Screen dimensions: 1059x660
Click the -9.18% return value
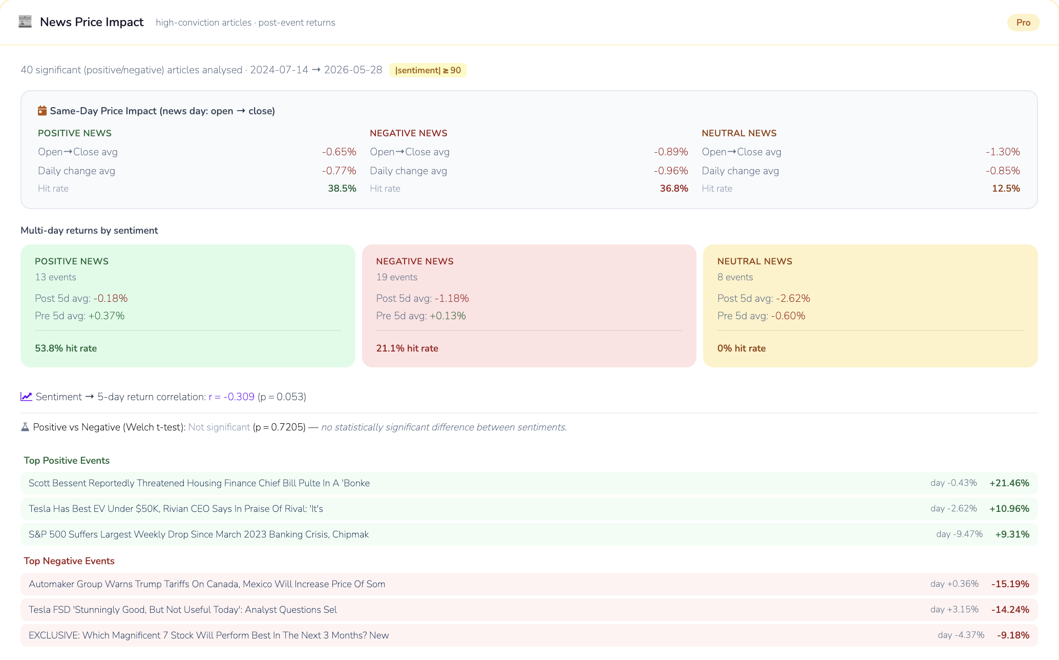(x=1013, y=635)
